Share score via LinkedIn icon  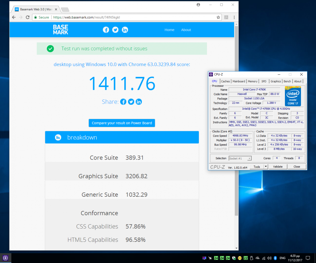pos(139,102)
